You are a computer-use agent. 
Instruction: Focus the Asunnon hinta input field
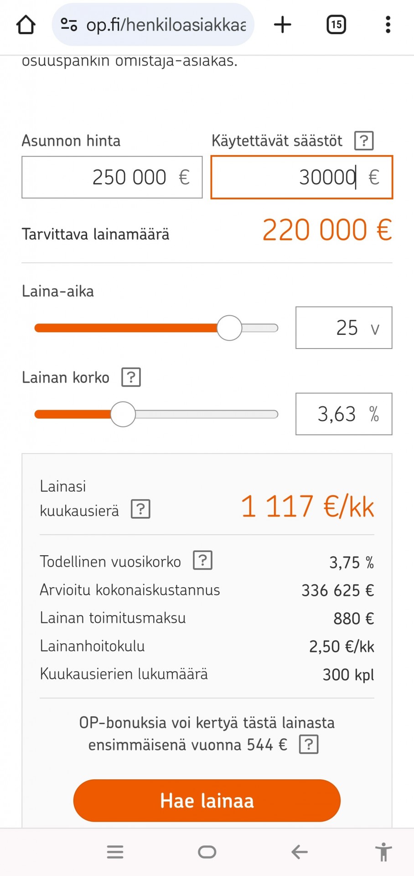(112, 177)
